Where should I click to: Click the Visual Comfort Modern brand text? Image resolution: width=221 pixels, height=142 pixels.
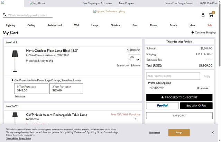click(42, 55)
